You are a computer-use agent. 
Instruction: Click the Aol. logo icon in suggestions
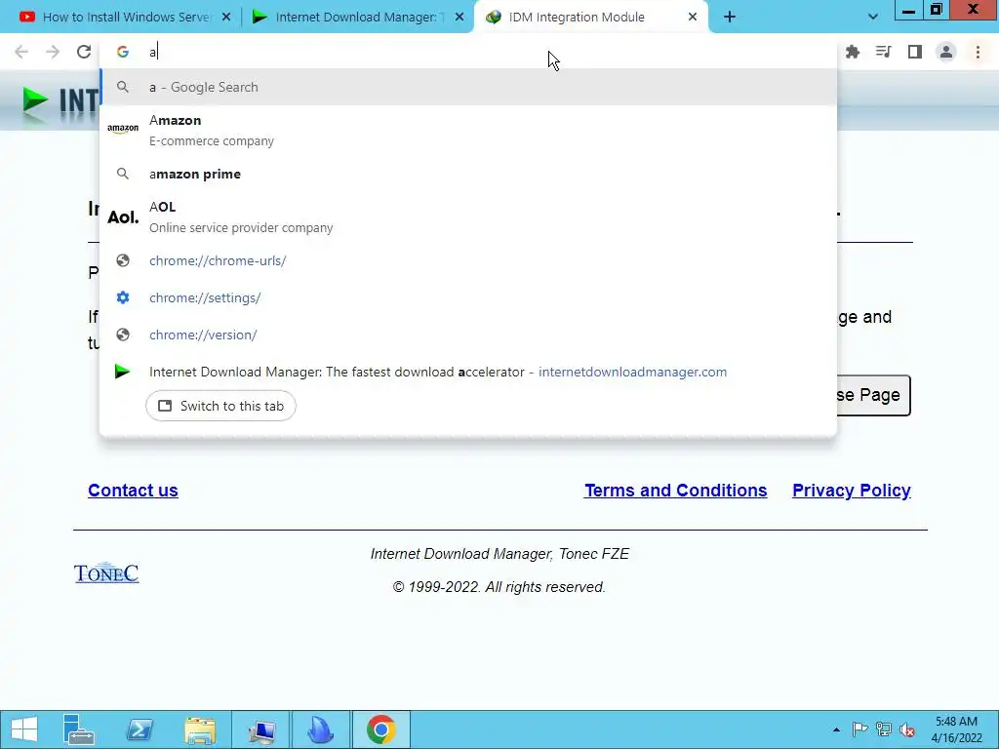(x=123, y=217)
